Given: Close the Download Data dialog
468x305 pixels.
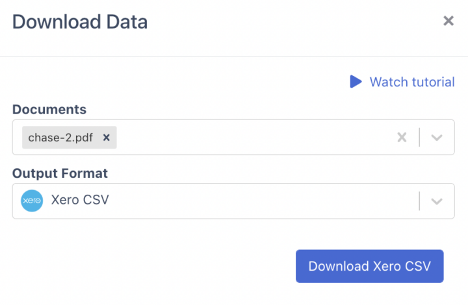Looking at the screenshot, I should [x=448, y=21].
